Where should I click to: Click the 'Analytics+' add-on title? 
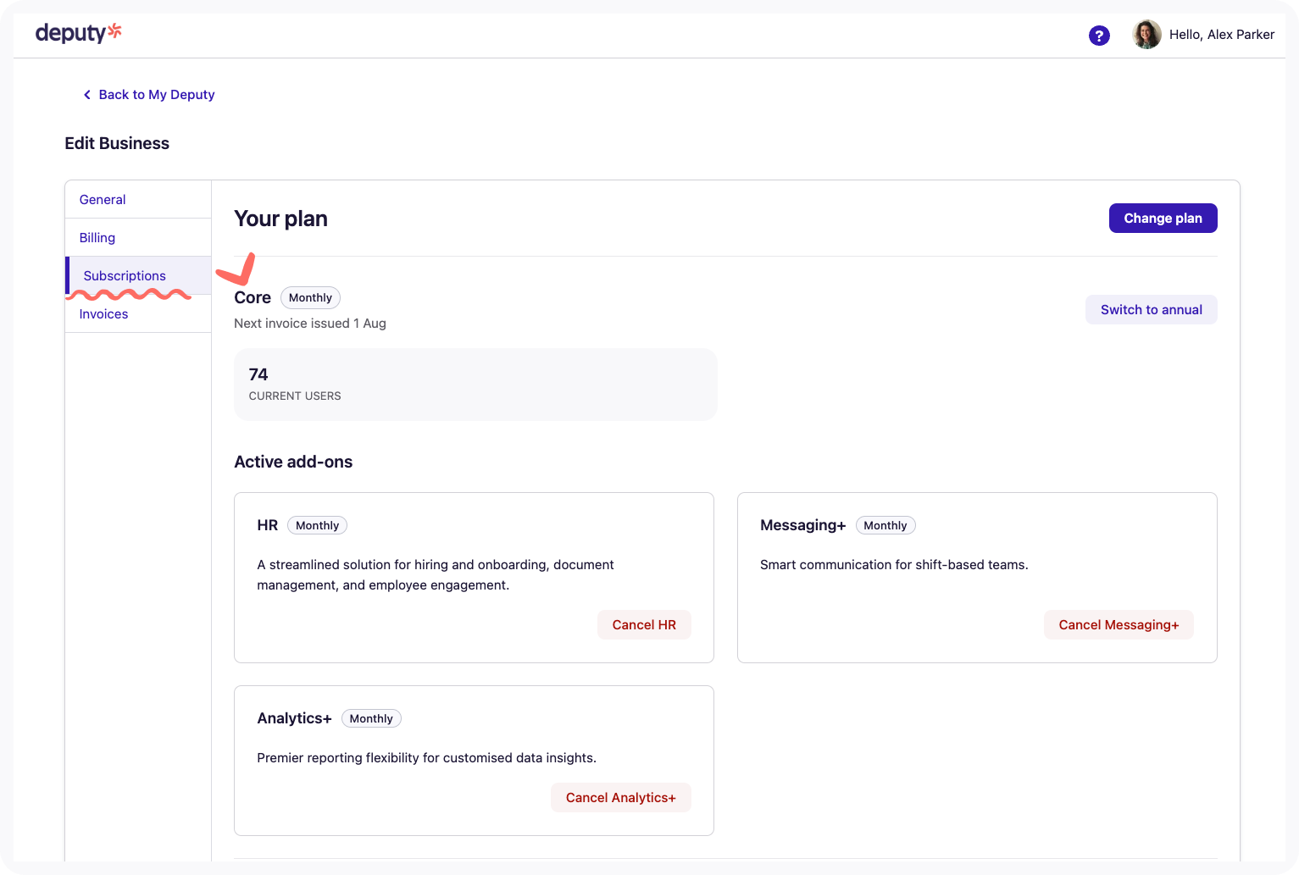pyautogui.click(x=294, y=718)
